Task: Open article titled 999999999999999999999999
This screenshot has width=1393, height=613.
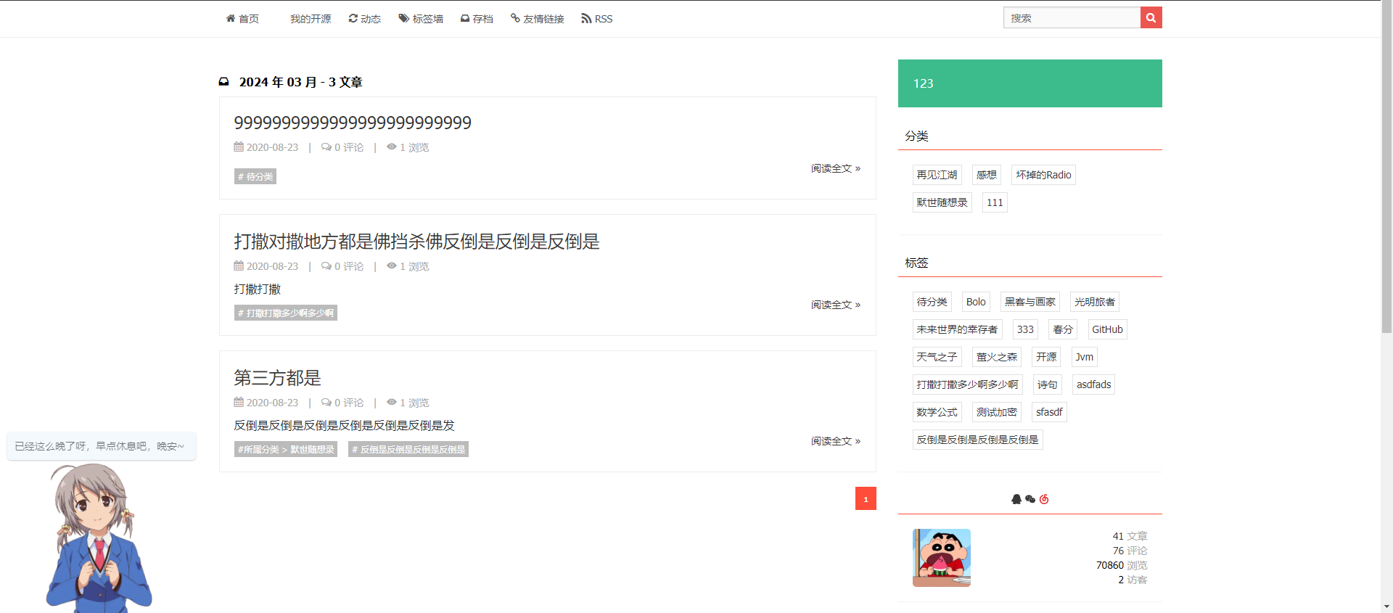Action: pos(353,123)
